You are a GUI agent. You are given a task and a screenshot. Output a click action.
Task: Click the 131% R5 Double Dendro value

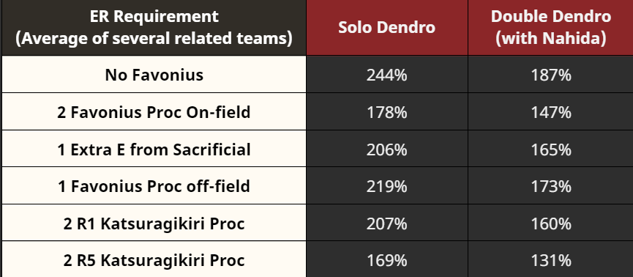click(550, 259)
